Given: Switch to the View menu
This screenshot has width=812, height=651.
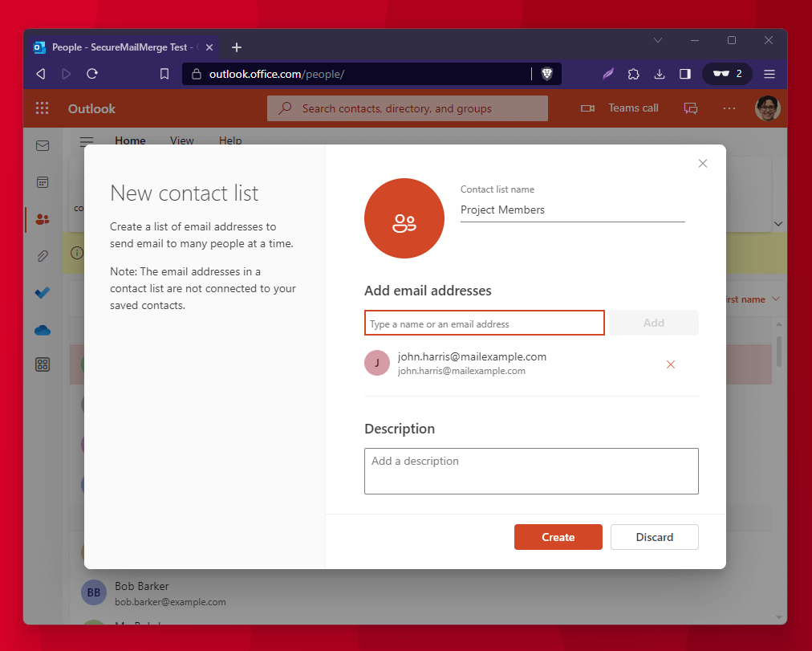Looking at the screenshot, I should (x=181, y=140).
